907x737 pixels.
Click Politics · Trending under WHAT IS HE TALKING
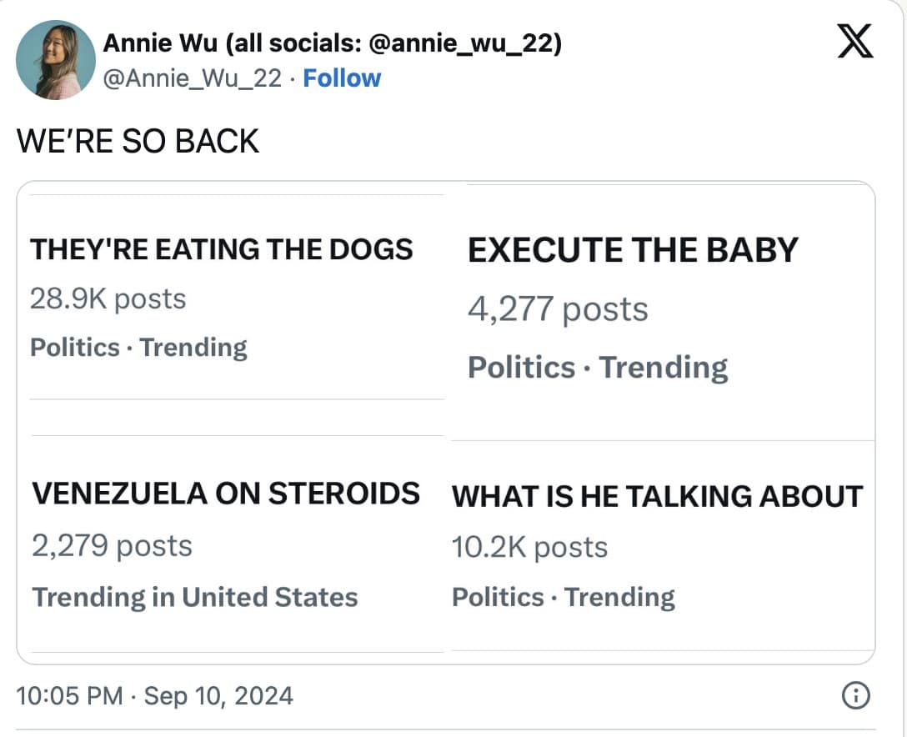coord(564,597)
